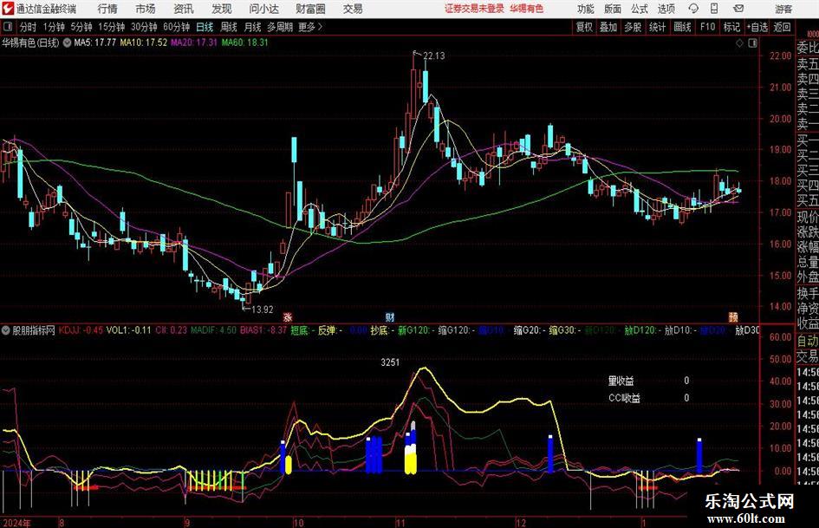Click the red 华锡有色 stock name link
The image size is (819, 528).
click(x=527, y=9)
